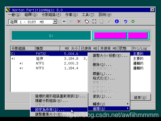The image size is (161, 121).
Task: Open the 作業(O) menu
Action: (71, 15)
